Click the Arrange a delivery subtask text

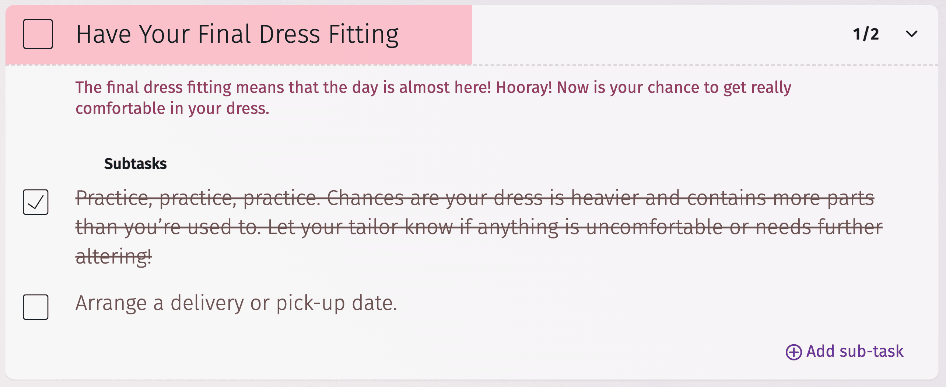[x=236, y=303]
